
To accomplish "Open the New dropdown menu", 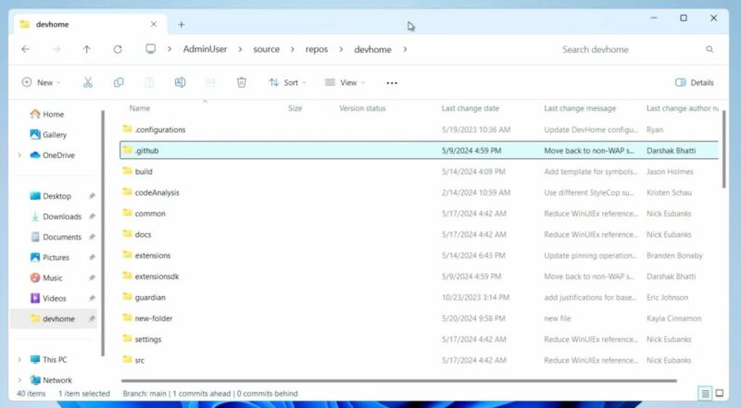I will pyautogui.click(x=41, y=82).
